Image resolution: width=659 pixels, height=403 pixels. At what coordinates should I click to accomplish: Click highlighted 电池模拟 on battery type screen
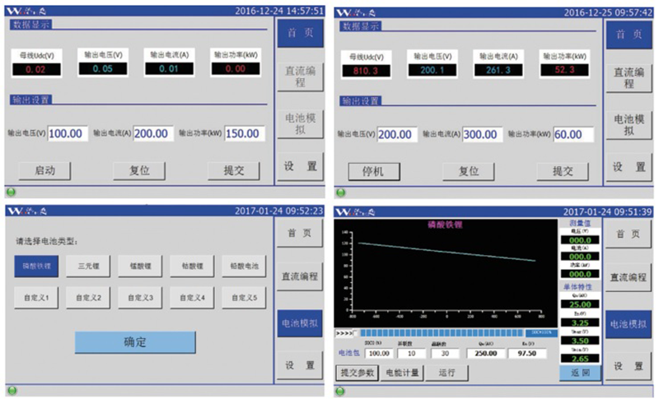coord(299,323)
